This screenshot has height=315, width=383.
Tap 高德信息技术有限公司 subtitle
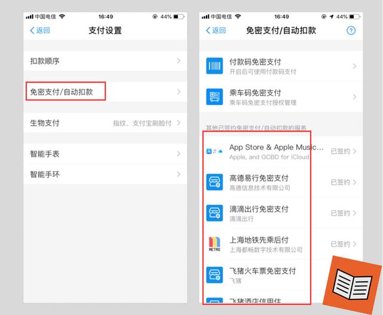260,188
